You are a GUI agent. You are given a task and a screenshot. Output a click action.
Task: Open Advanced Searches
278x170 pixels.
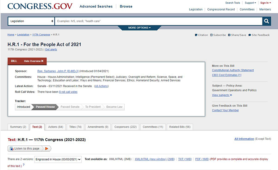pyautogui.click(x=96, y=6)
